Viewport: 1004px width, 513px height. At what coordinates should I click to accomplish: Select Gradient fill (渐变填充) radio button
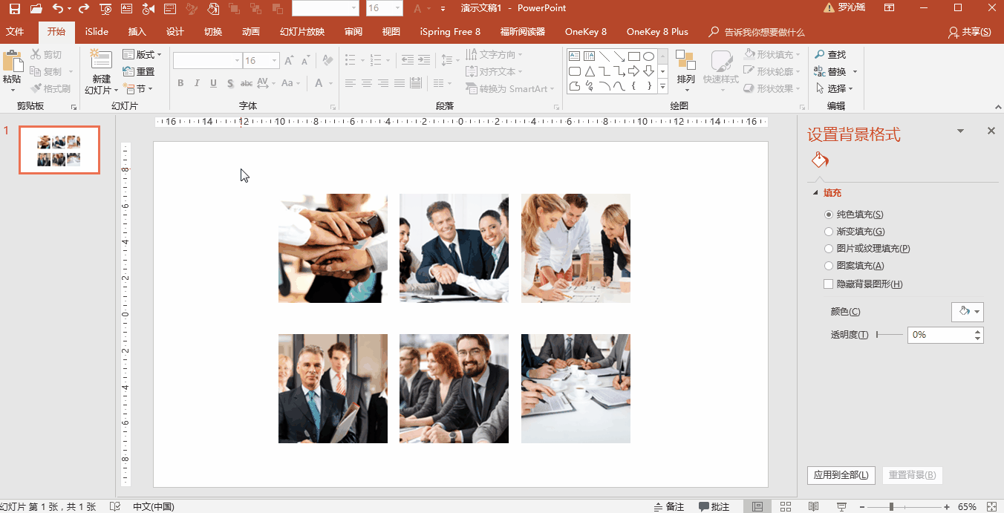pyautogui.click(x=829, y=232)
